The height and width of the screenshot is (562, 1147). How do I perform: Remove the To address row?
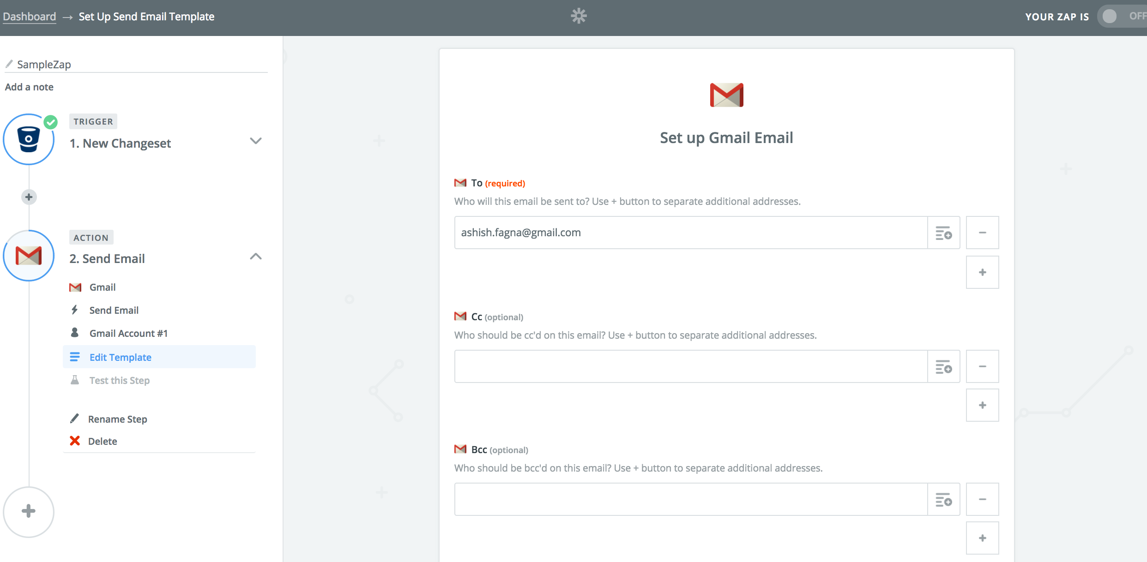pos(982,233)
